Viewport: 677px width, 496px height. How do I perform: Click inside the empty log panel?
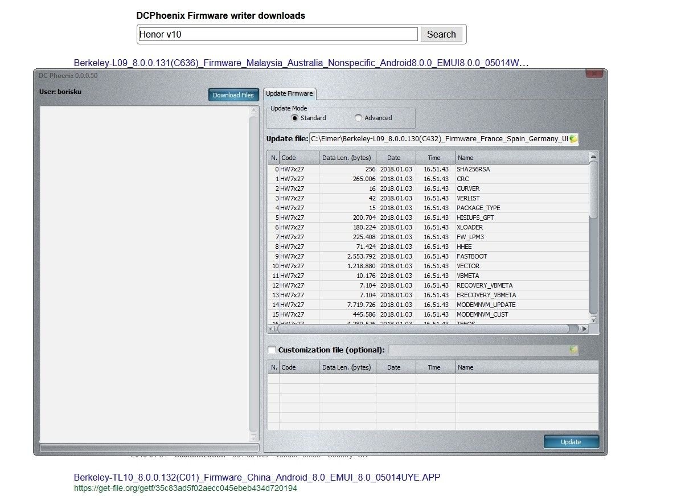pyautogui.click(x=144, y=274)
